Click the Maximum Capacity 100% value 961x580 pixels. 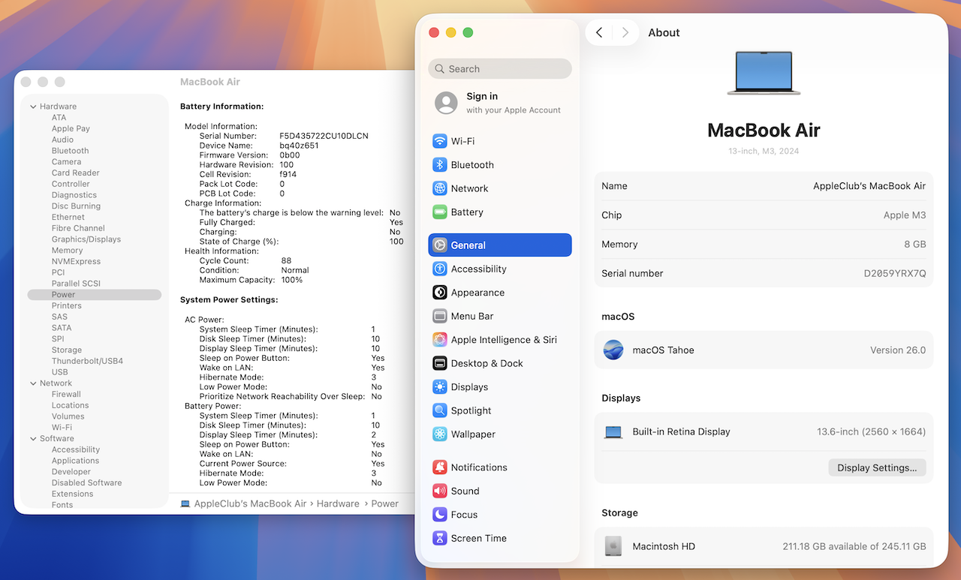click(291, 280)
